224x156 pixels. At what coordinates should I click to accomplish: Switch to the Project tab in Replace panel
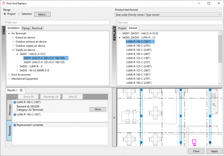tap(122, 28)
